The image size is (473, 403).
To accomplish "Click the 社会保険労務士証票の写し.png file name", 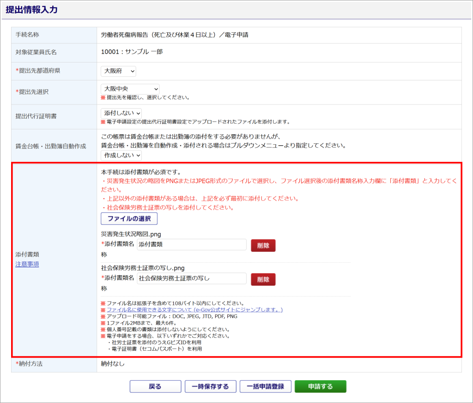I will 143,268.
